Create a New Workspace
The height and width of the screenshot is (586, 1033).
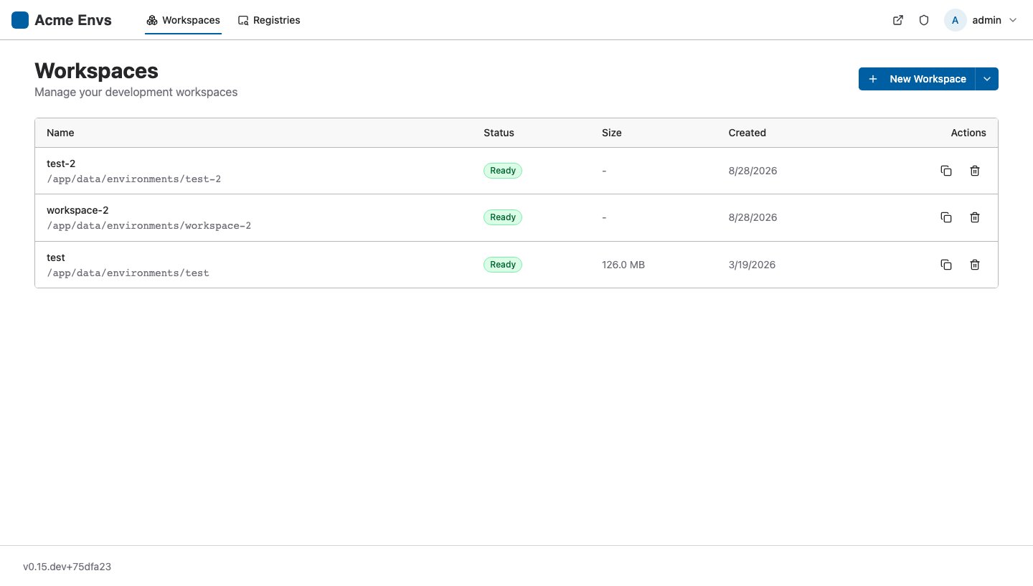(917, 79)
